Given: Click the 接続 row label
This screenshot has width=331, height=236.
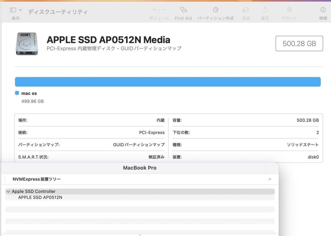Looking at the screenshot, I should (x=23, y=132).
